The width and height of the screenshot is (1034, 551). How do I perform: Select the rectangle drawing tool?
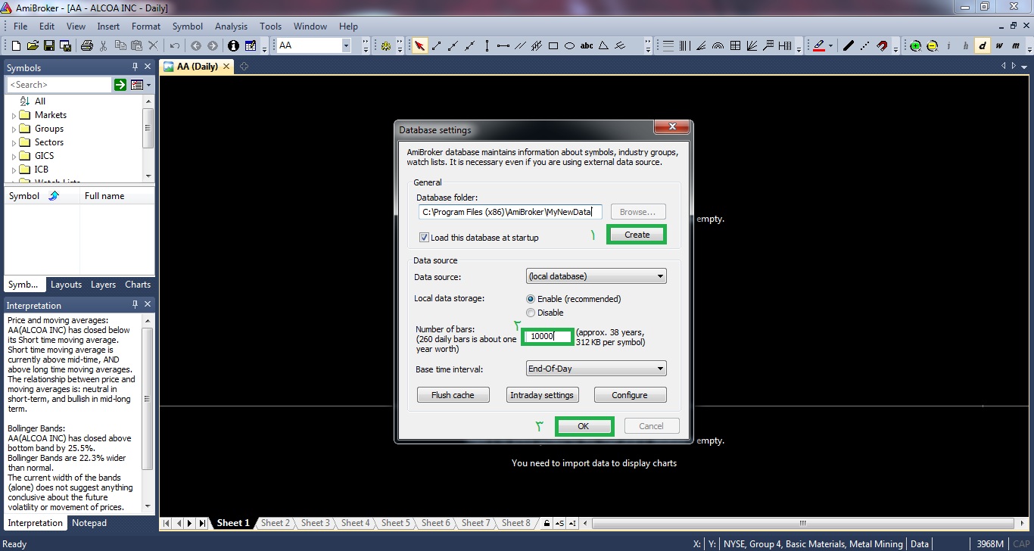point(553,46)
